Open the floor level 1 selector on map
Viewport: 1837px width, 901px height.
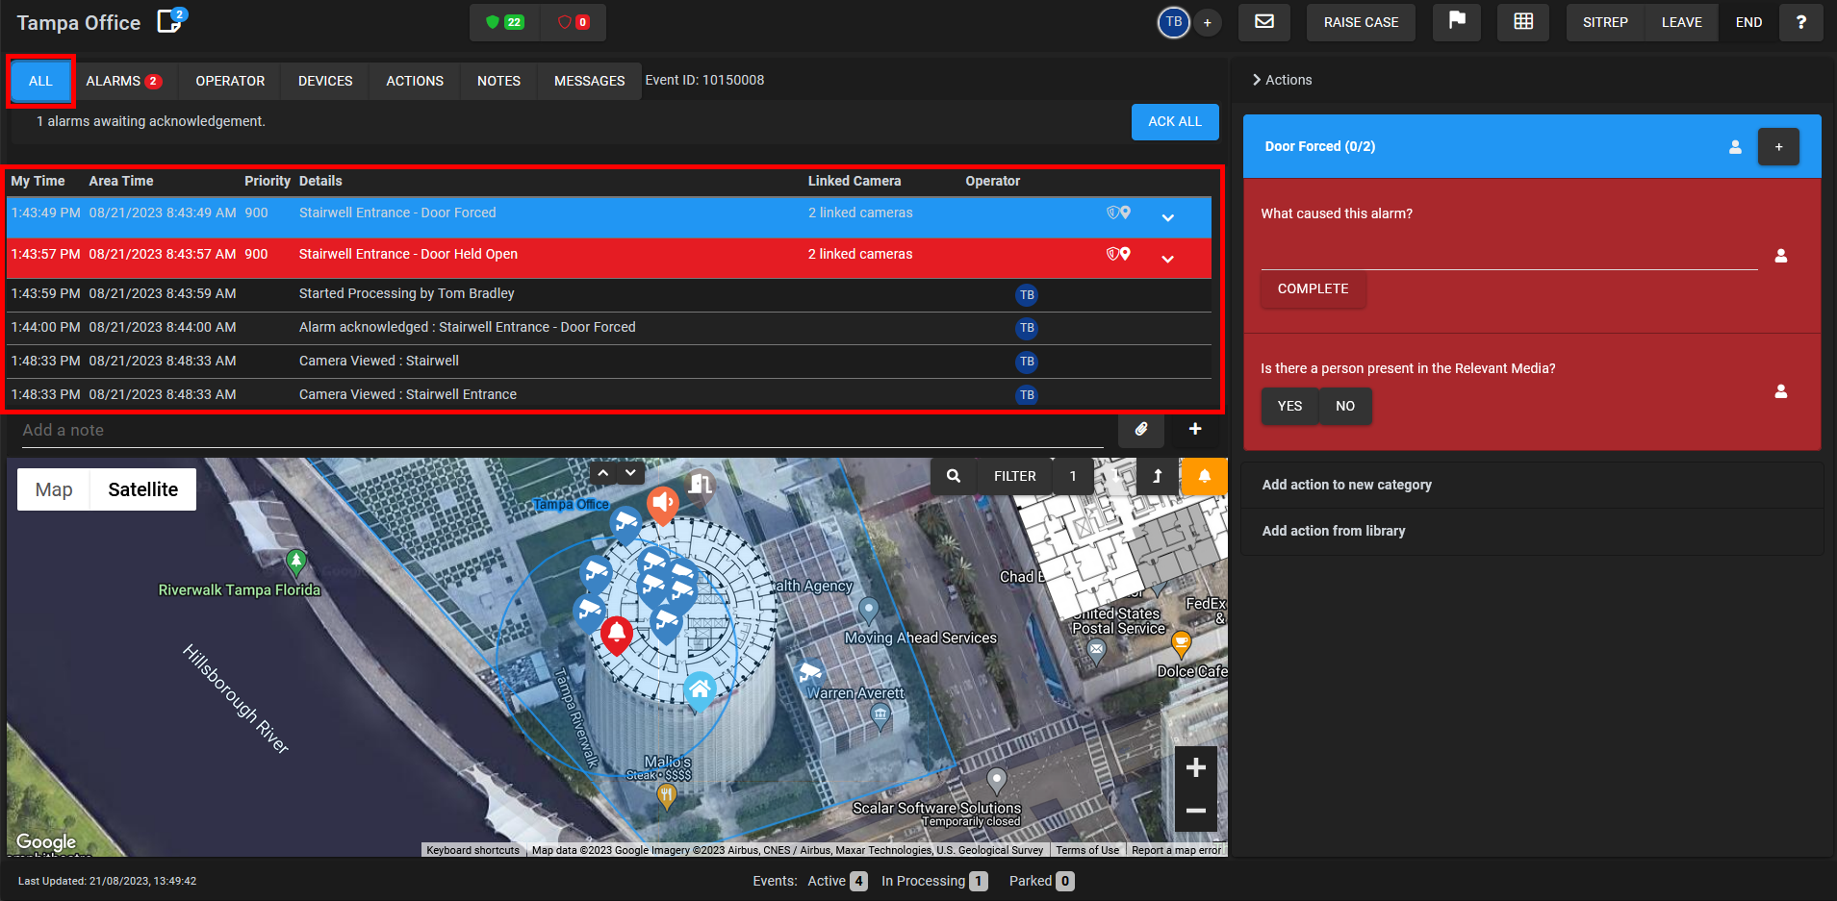[x=1073, y=476]
